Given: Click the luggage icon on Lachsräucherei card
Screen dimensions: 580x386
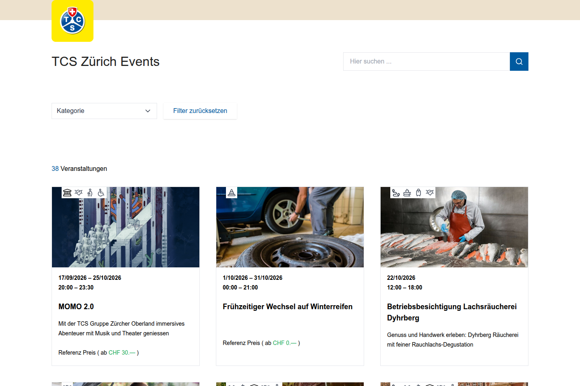Looking at the screenshot, I should pyautogui.click(x=418, y=193).
